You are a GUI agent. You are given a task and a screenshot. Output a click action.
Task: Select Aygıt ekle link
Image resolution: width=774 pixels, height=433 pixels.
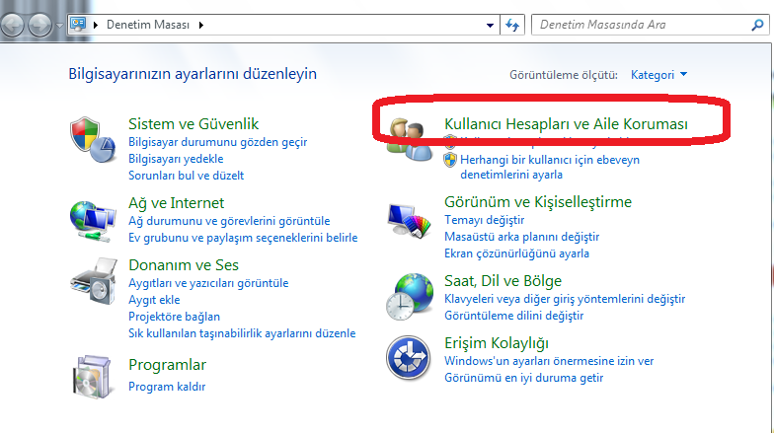point(154,300)
